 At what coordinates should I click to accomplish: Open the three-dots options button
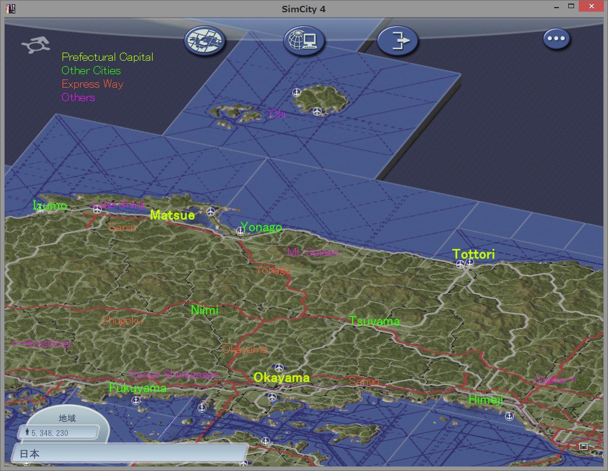coord(557,39)
